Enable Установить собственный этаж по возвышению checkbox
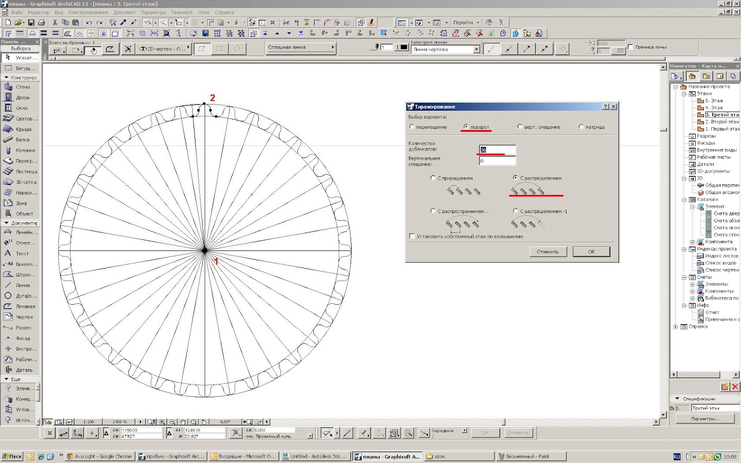The height and width of the screenshot is (463, 741). coord(412,236)
